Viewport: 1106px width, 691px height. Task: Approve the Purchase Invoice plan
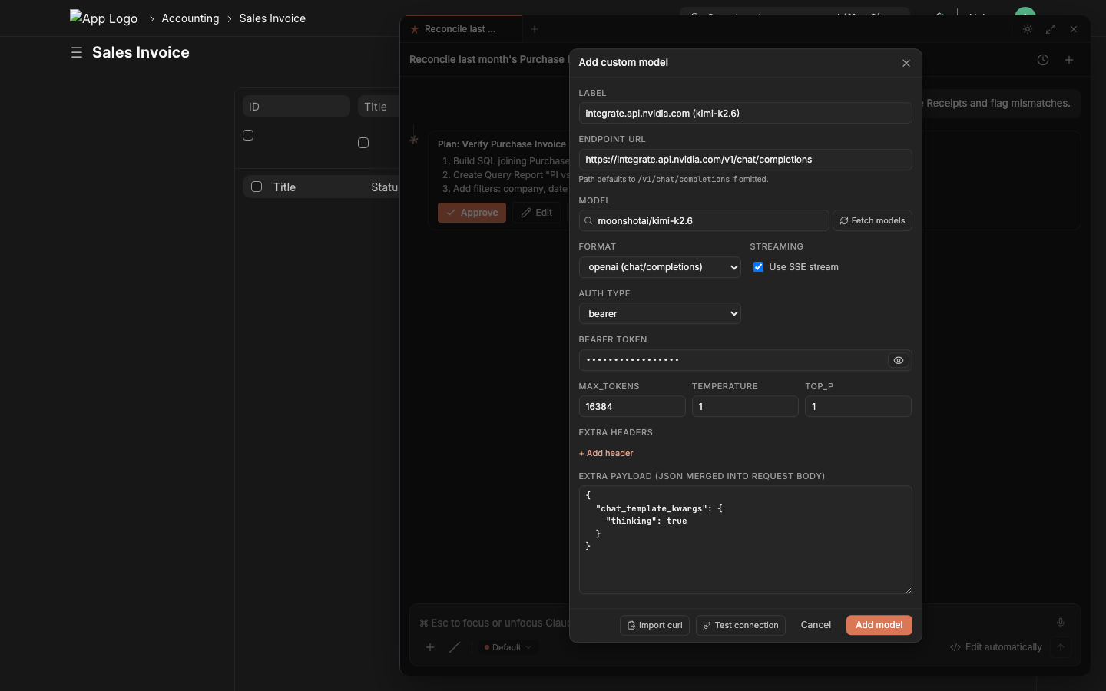coord(472,213)
